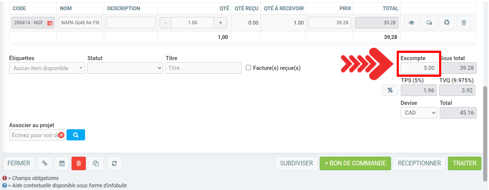This screenshot has height=190, width=489.
Task: Open the comment bubble for item row
Action: pyautogui.click(x=429, y=23)
